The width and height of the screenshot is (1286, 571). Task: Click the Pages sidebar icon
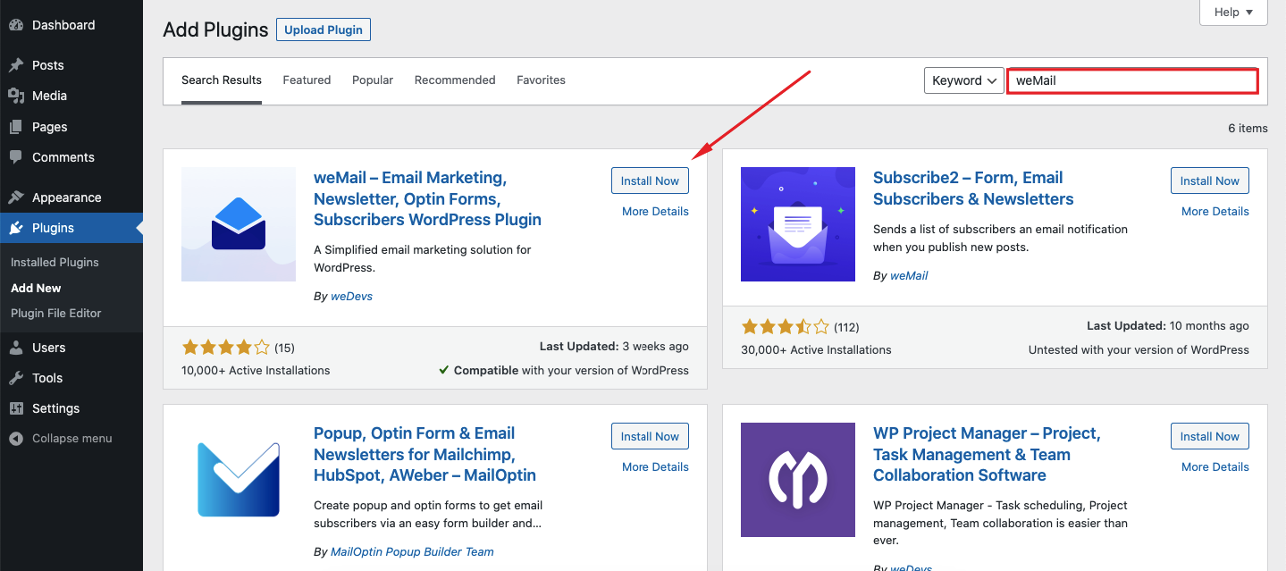click(18, 126)
